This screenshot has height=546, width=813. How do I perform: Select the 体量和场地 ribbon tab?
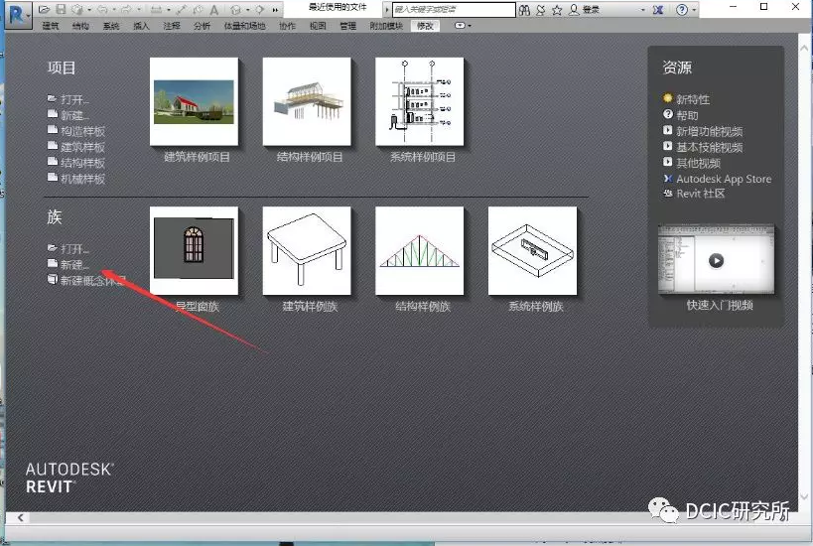[x=244, y=26]
